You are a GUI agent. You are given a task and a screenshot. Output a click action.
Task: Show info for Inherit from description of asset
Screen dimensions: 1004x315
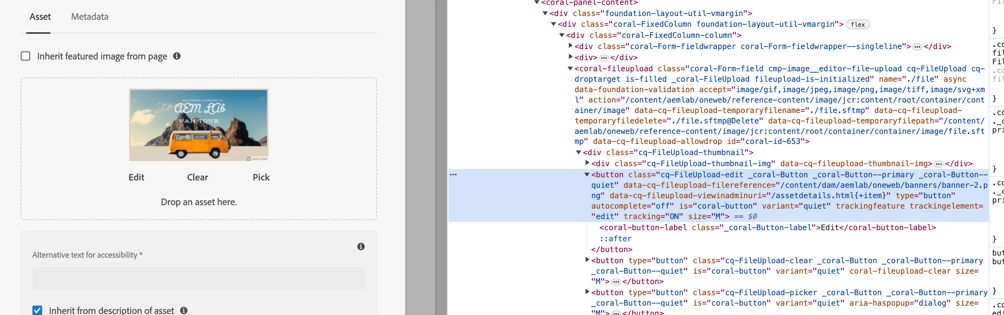(183, 310)
